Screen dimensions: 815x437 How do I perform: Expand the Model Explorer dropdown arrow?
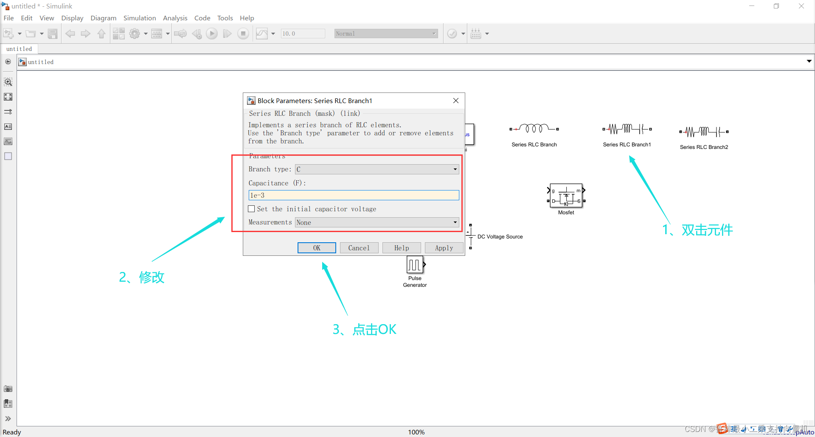tap(168, 34)
